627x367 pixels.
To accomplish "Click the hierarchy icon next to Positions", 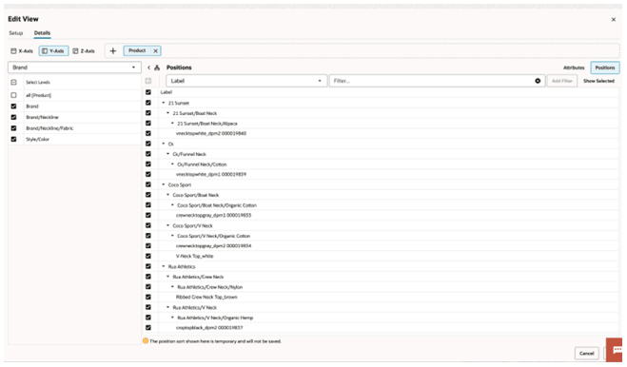I will [157, 68].
